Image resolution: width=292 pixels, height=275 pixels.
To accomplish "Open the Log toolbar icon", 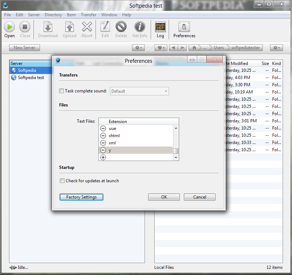I will (160, 27).
